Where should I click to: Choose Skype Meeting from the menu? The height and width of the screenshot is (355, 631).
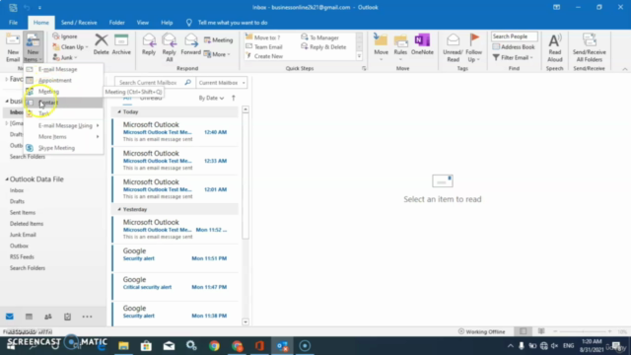[63, 148]
